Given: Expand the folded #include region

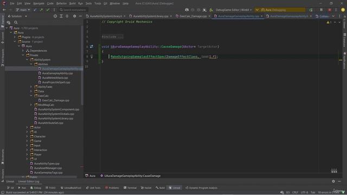Looking at the screenshot, I should [x=112, y=37].
